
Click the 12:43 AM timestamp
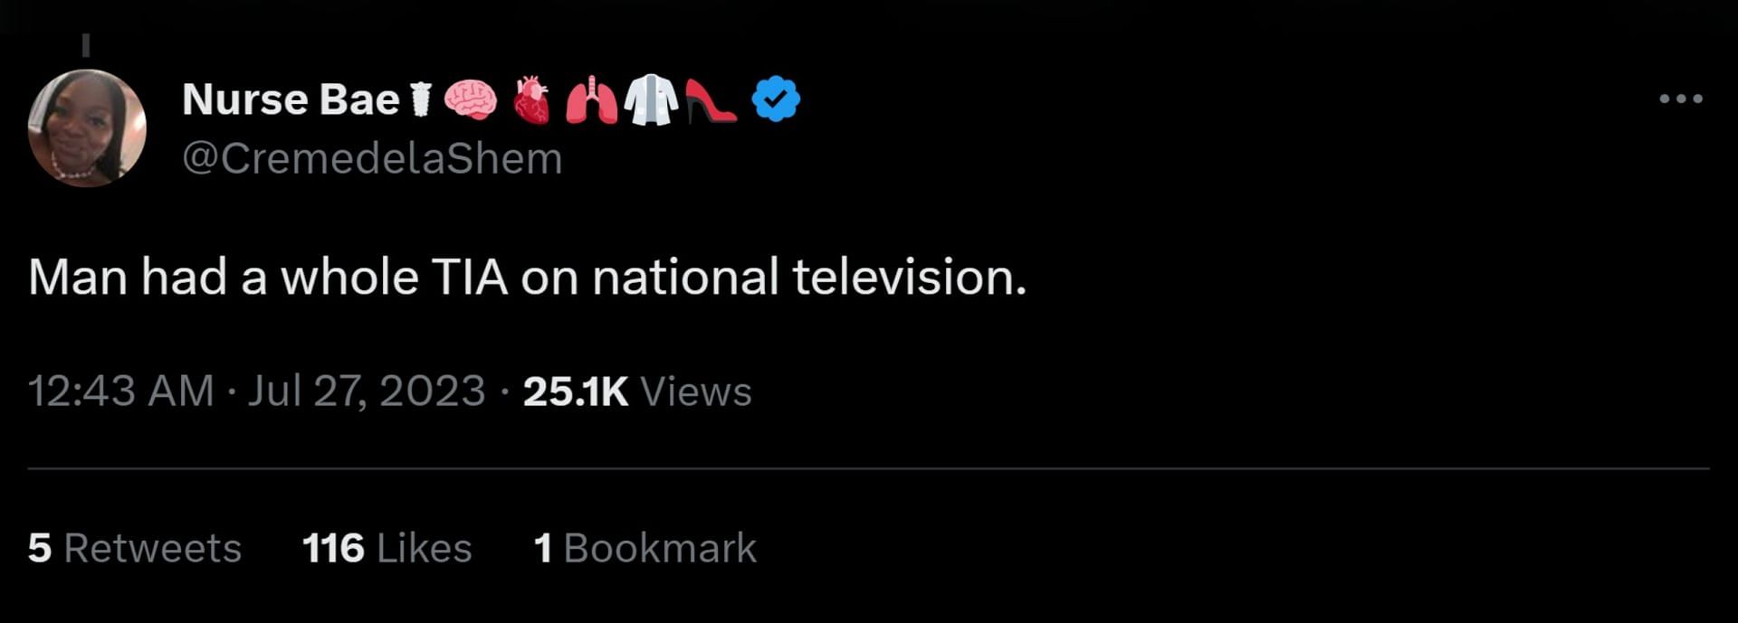pos(120,392)
